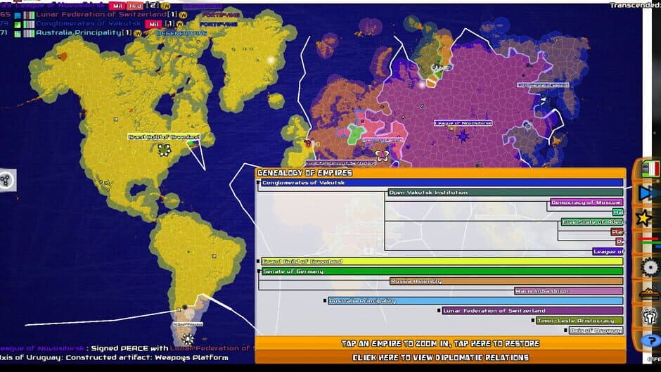Click tree node square before Conglomerates of Yakutsk
The image size is (661, 372).
tap(258, 183)
